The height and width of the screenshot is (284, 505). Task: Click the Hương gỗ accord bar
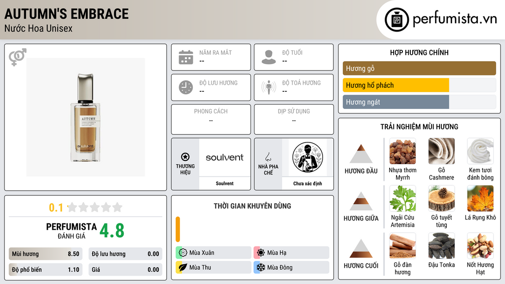pyautogui.click(x=419, y=68)
